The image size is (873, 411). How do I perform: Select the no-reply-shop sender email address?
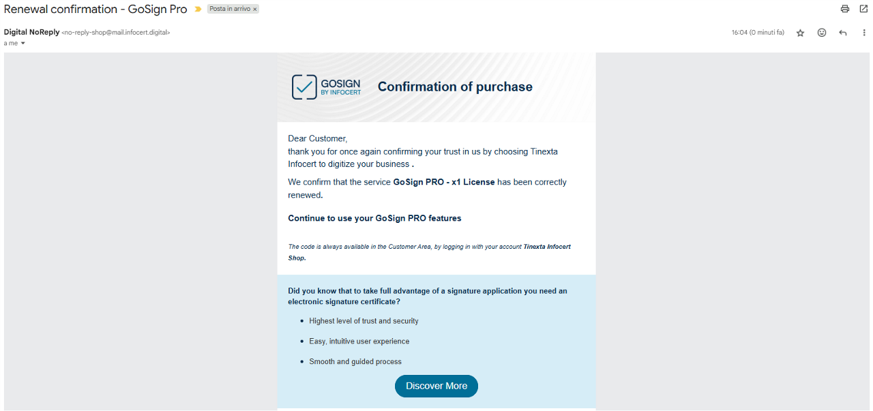coord(116,32)
